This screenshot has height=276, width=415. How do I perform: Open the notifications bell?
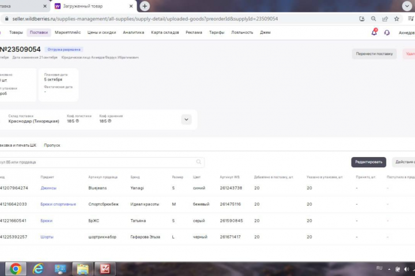374,32
